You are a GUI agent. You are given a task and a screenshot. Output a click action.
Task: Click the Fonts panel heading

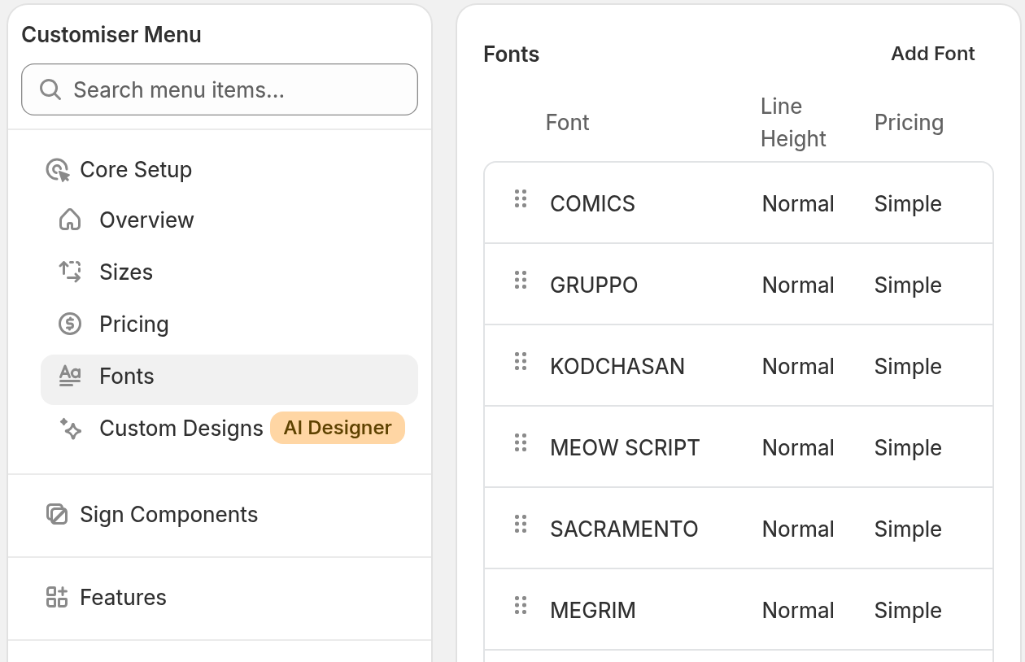[x=512, y=54]
